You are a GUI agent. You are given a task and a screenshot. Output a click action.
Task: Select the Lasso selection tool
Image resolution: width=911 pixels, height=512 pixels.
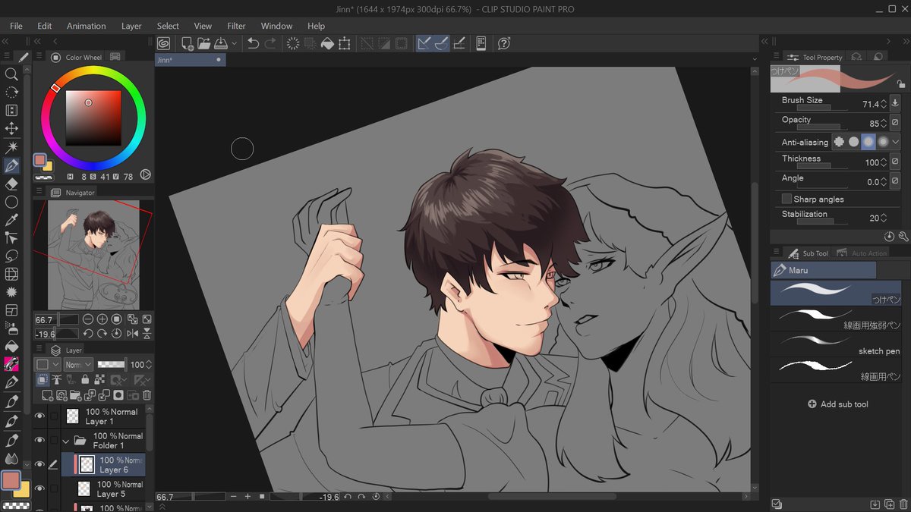(x=11, y=256)
